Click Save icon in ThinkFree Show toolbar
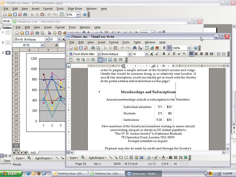Screen dimensions: 236x177 [x=15, y=14]
